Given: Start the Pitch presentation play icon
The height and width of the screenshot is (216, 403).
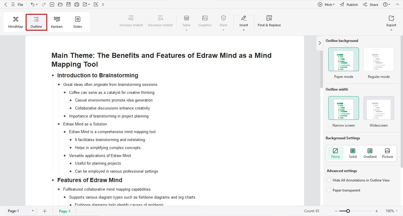Looking at the screenshot, I should 320,4.
